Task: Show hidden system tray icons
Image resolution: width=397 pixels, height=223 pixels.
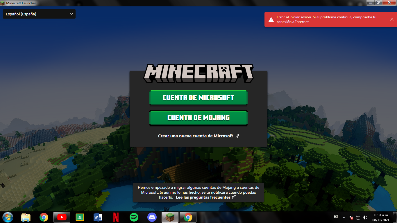Action: (344, 217)
